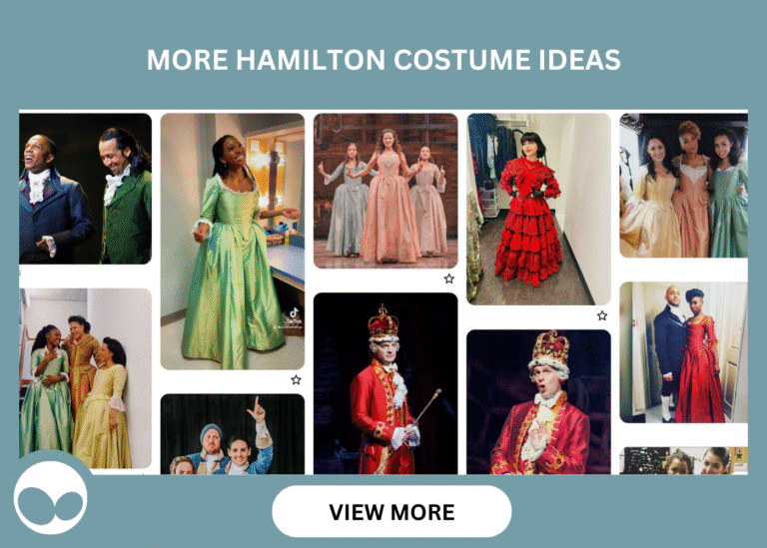767x548 pixels.
Task: Open the partially visible photo at bottom-right
Action: [683, 461]
